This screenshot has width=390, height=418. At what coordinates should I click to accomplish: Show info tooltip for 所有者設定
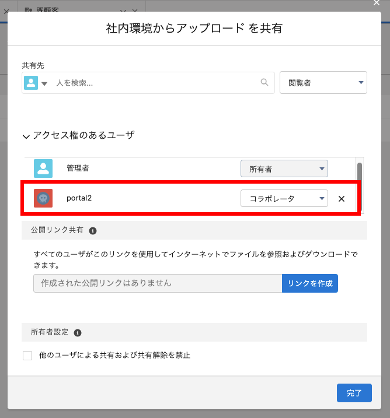78,333
